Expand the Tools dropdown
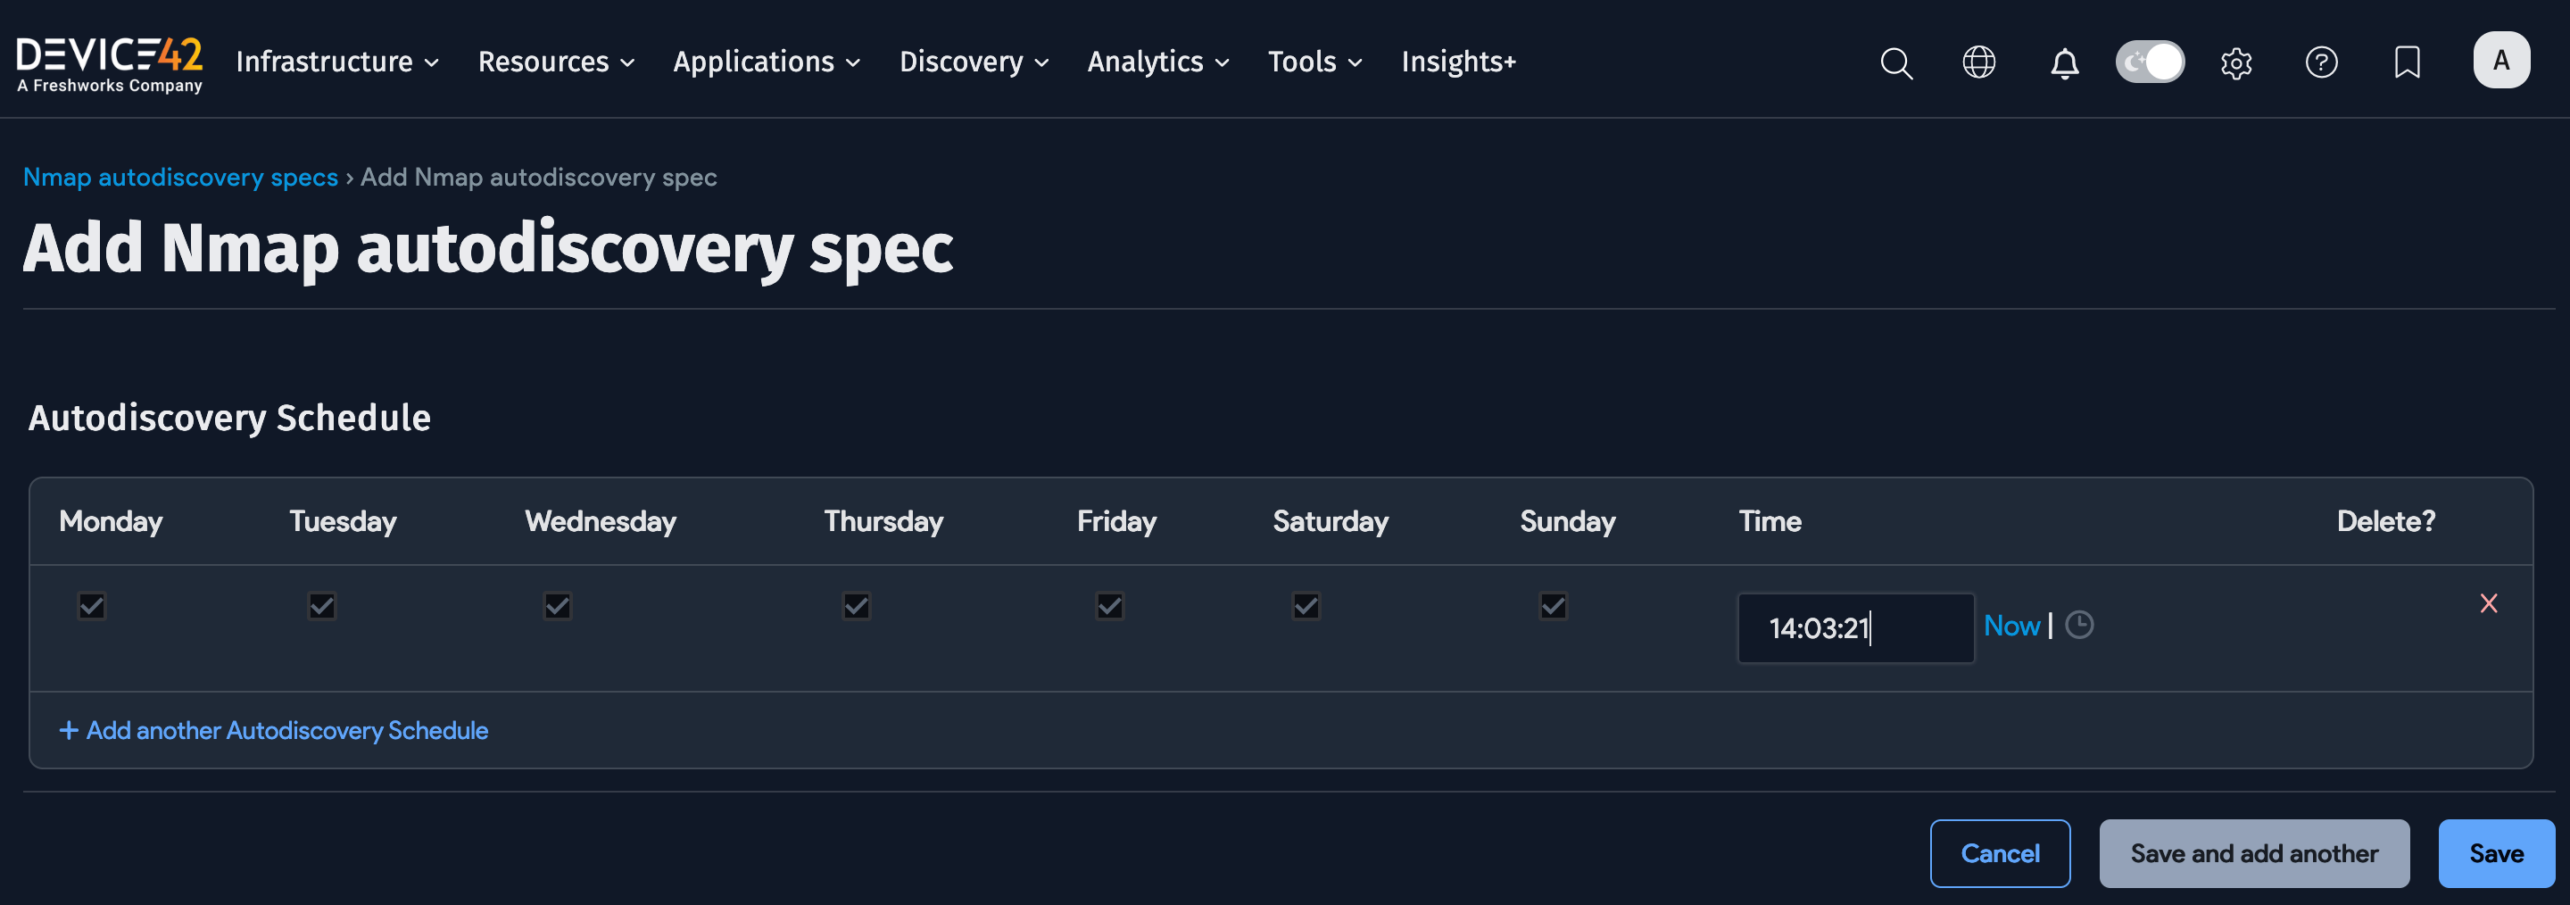 [1314, 62]
